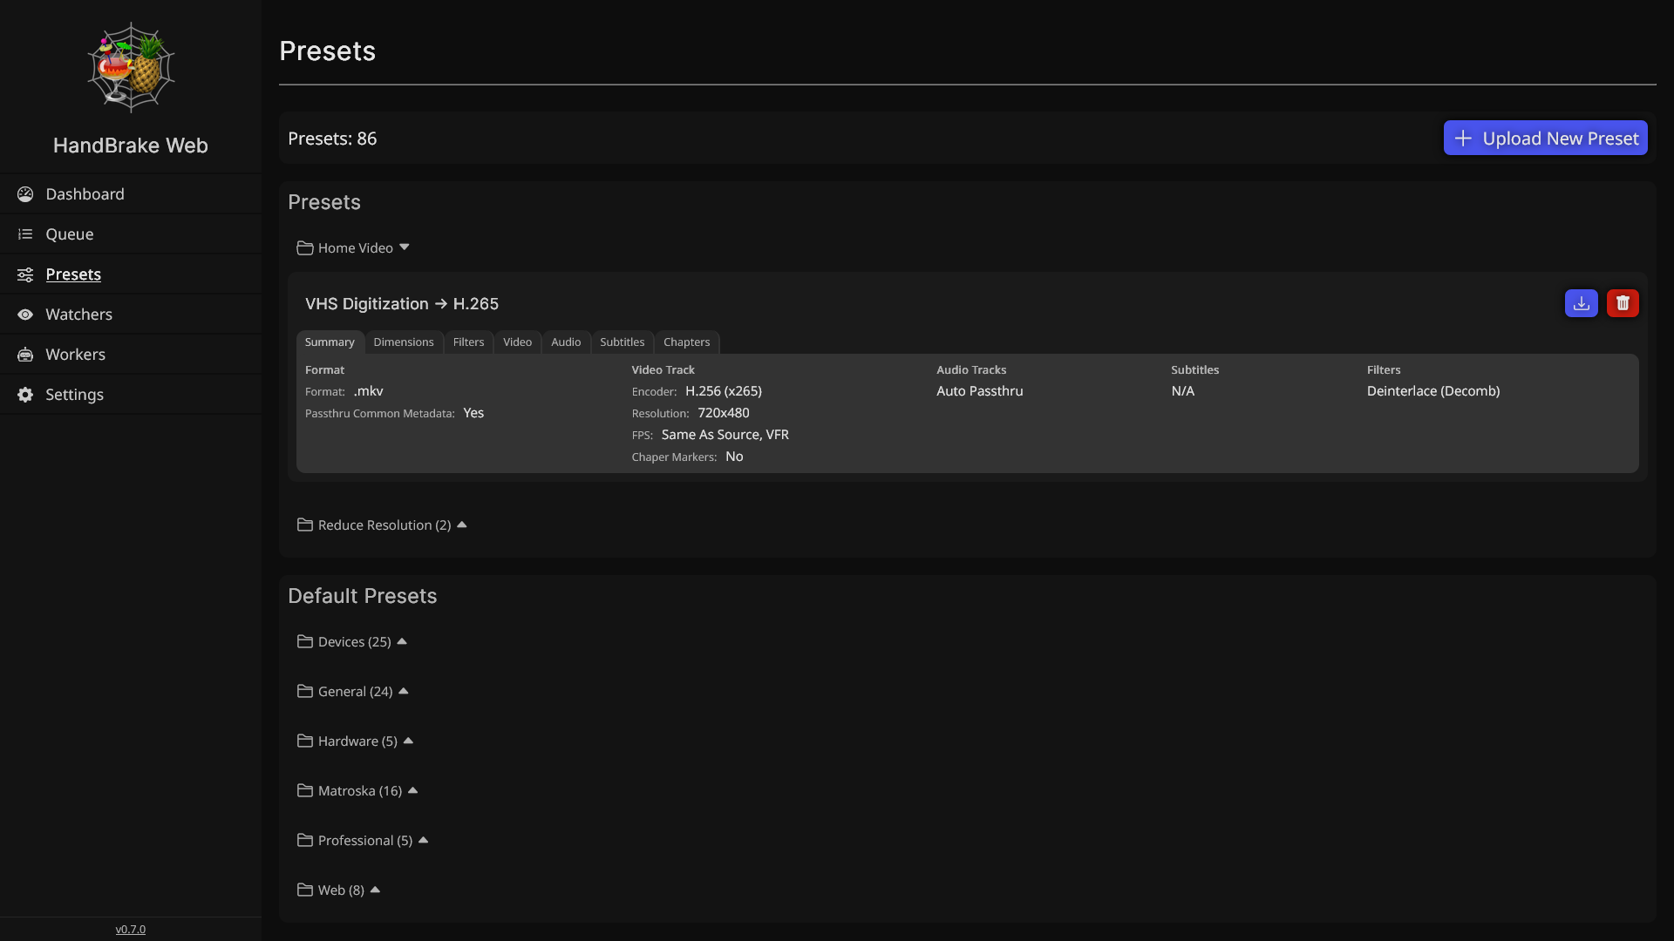Click the General (24) label
Image resolution: width=1674 pixels, height=941 pixels.
[356, 692]
